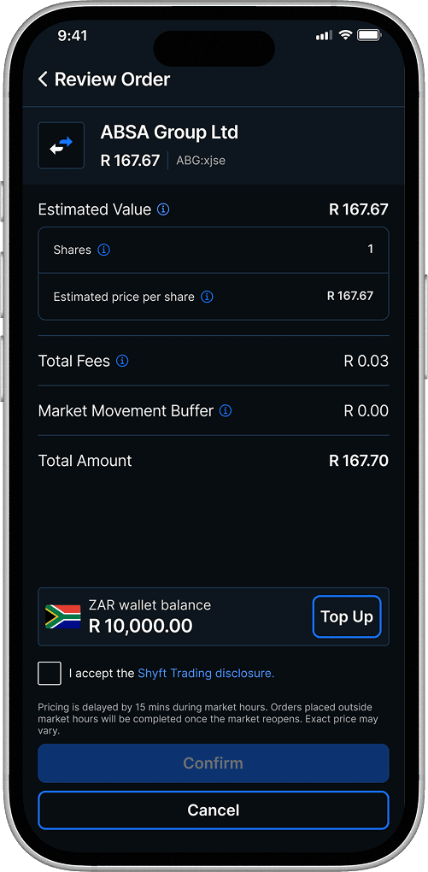The height and width of the screenshot is (872, 428).
Task: Tap the Wi-Fi status icon
Action: [345, 35]
